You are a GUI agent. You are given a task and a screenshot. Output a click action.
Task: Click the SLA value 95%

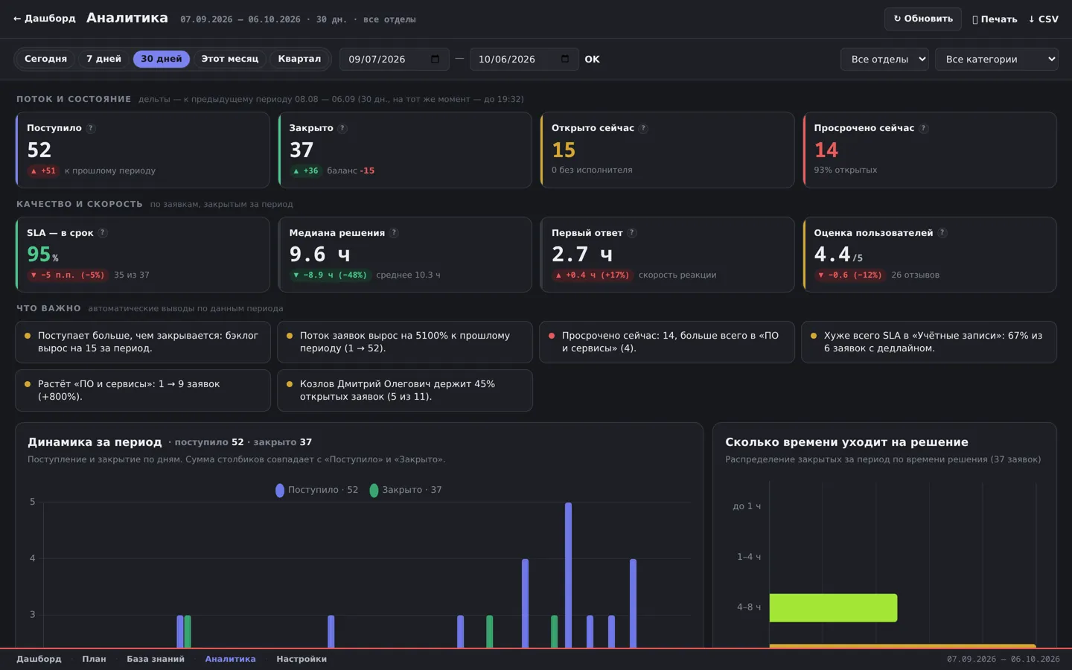(42, 255)
